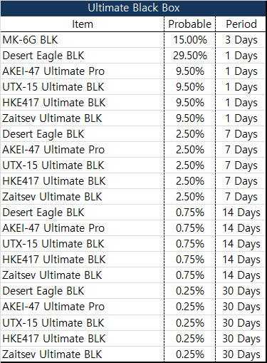Screen dimensions: 267x363
Task: Select the Period column header
Action: coord(241,24)
